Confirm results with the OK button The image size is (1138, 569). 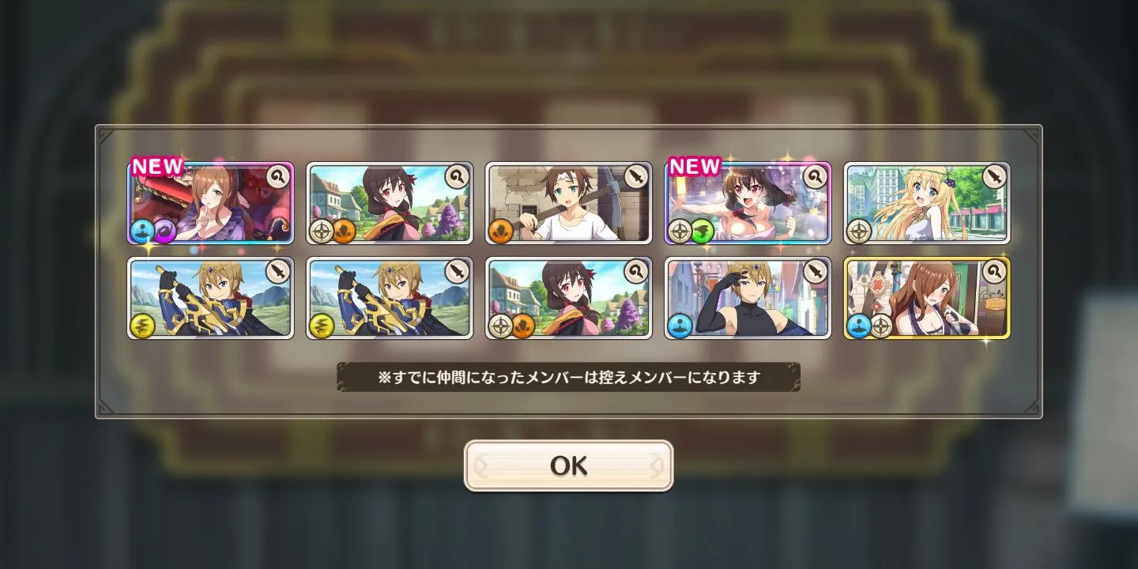tap(568, 465)
